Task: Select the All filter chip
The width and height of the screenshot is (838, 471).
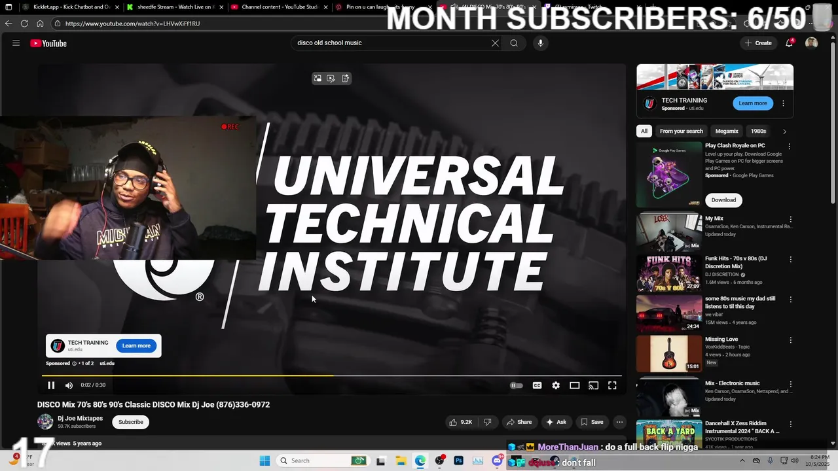Action: coord(644,131)
